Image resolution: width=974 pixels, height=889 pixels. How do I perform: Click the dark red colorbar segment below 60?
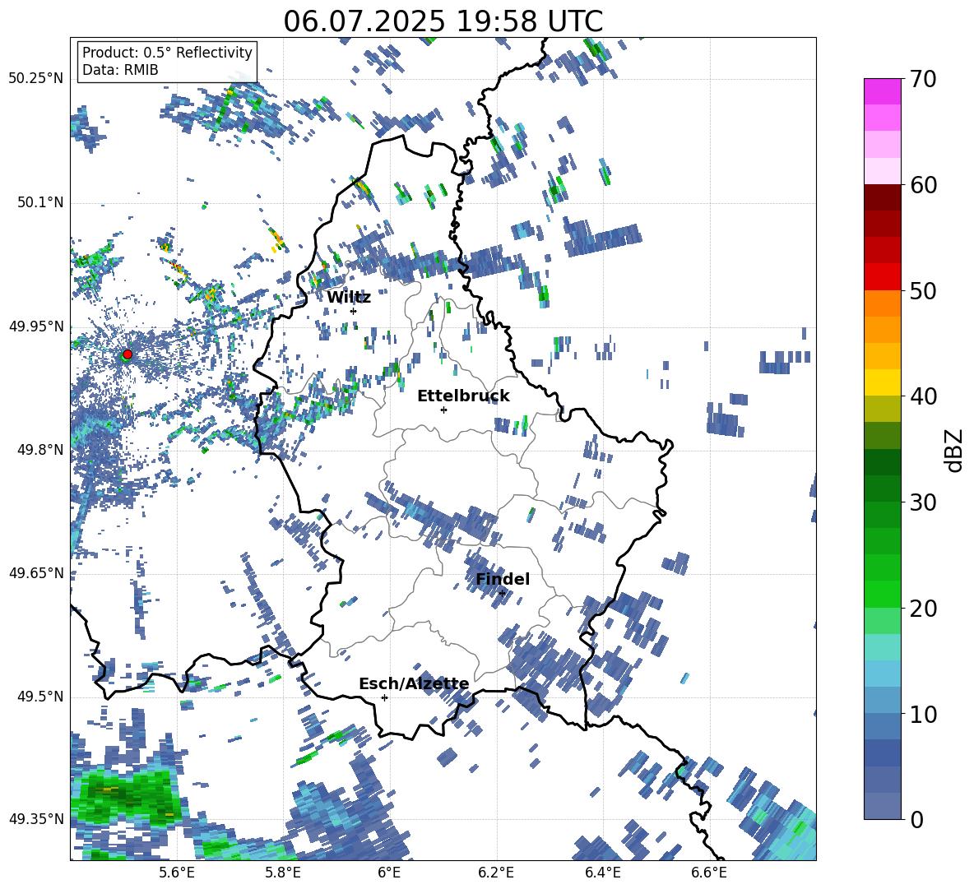(882, 197)
